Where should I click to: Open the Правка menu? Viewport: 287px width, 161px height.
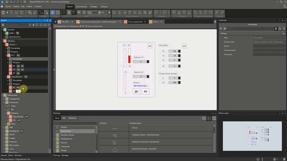click(x=16, y=6)
